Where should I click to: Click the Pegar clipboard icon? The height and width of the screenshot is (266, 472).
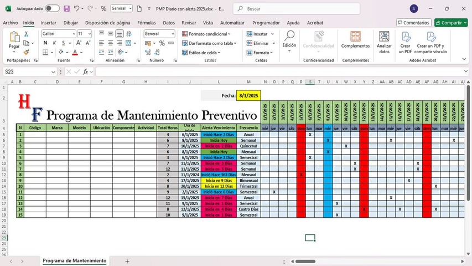[14, 37]
